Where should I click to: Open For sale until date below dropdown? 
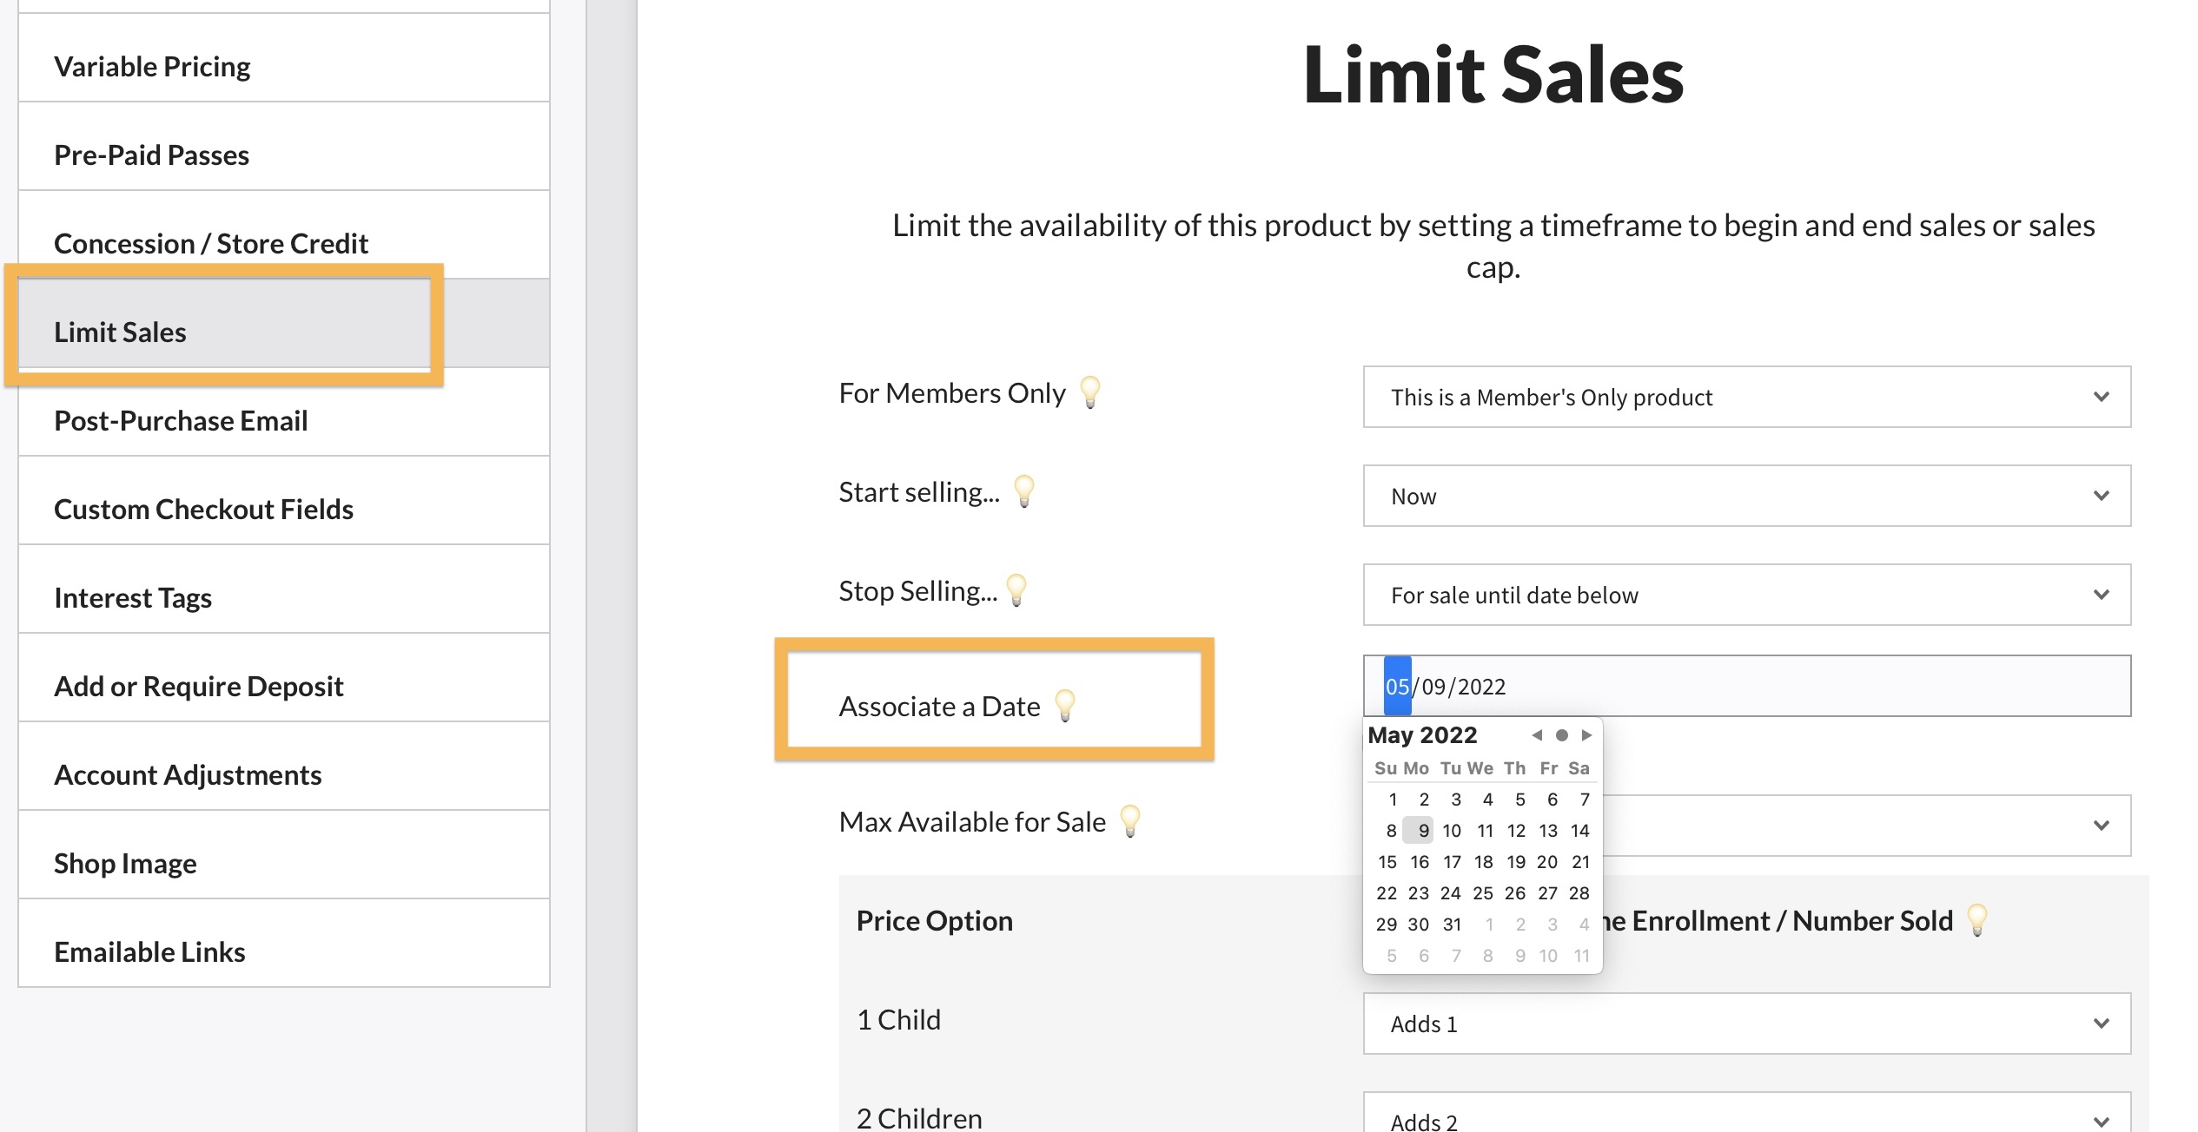(x=1746, y=595)
